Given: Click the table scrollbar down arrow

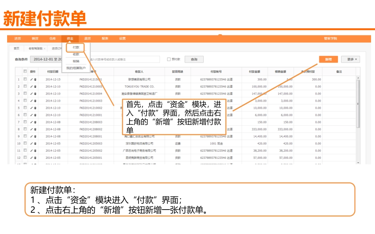Looking at the screenshot, I should tap(358, 163).
